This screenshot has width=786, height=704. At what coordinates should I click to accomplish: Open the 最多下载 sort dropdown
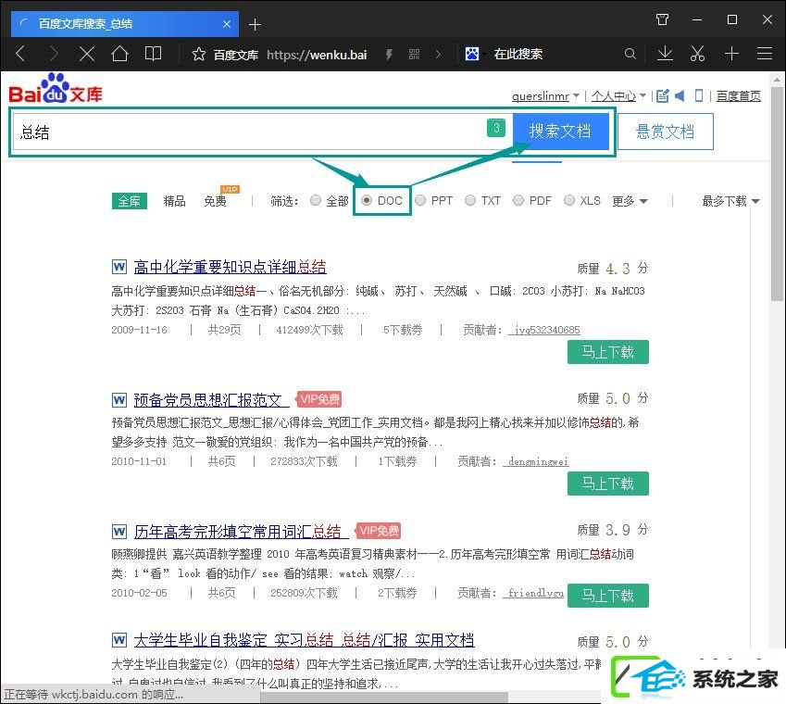730,201
